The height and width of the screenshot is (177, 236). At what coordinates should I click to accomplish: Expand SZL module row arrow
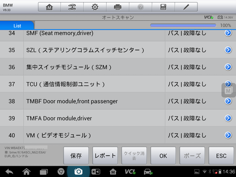point(228,50)
